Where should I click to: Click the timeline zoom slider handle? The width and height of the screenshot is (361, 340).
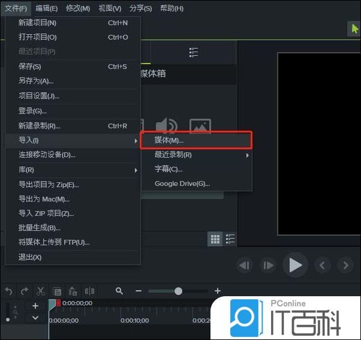178,291
